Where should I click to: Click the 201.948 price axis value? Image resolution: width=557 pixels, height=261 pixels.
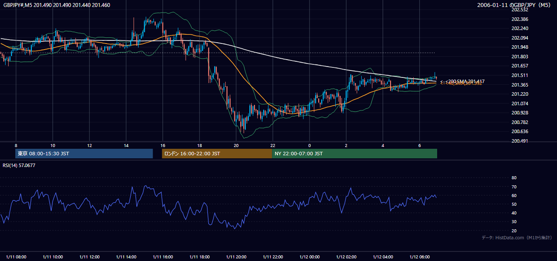coord(520,47)
